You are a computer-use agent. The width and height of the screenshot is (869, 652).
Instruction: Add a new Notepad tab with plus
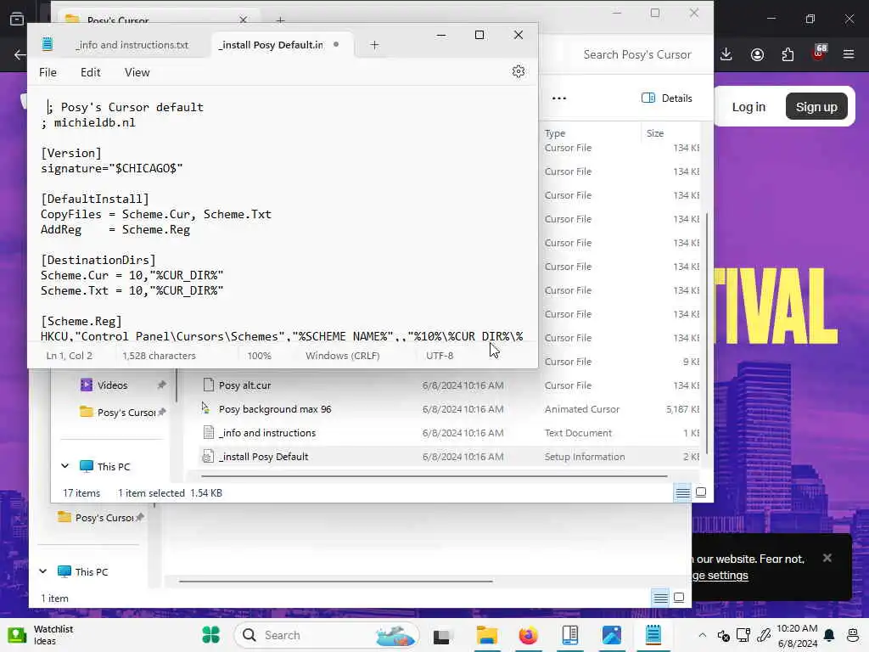coord(374,45)
